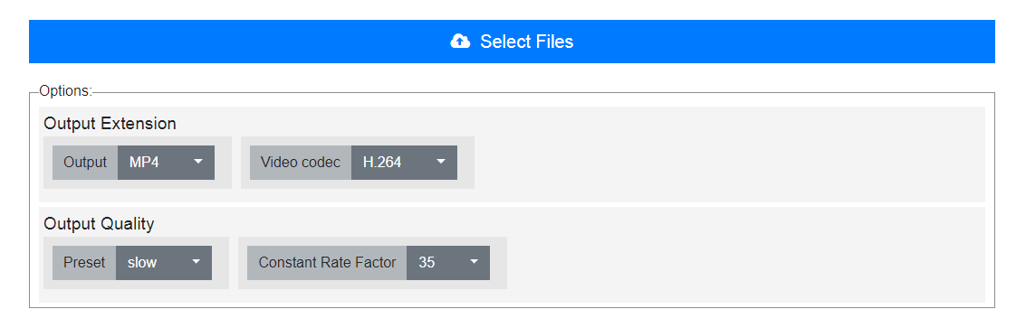
Task: Click the caret arrow beside MP4
Action: pos(198,162)
